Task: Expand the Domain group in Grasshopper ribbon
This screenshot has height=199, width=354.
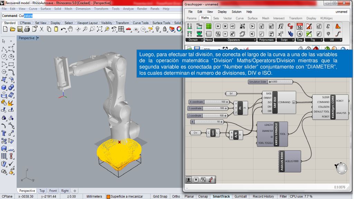Action: point(202,40)
